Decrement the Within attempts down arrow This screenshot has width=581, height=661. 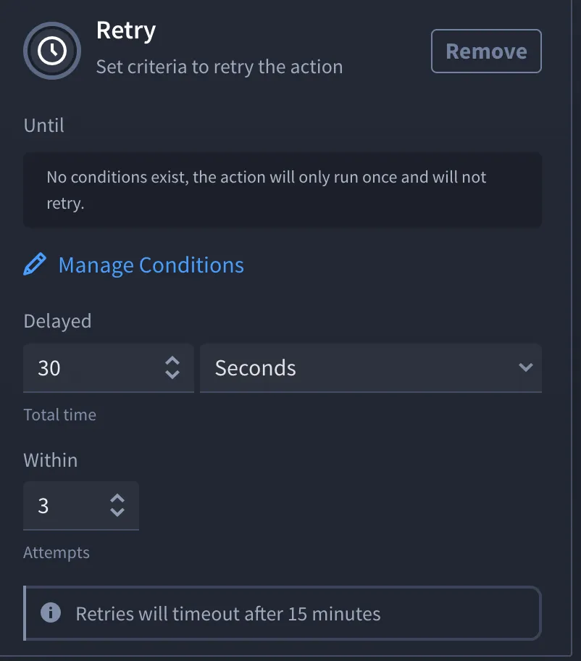(117, 512)
